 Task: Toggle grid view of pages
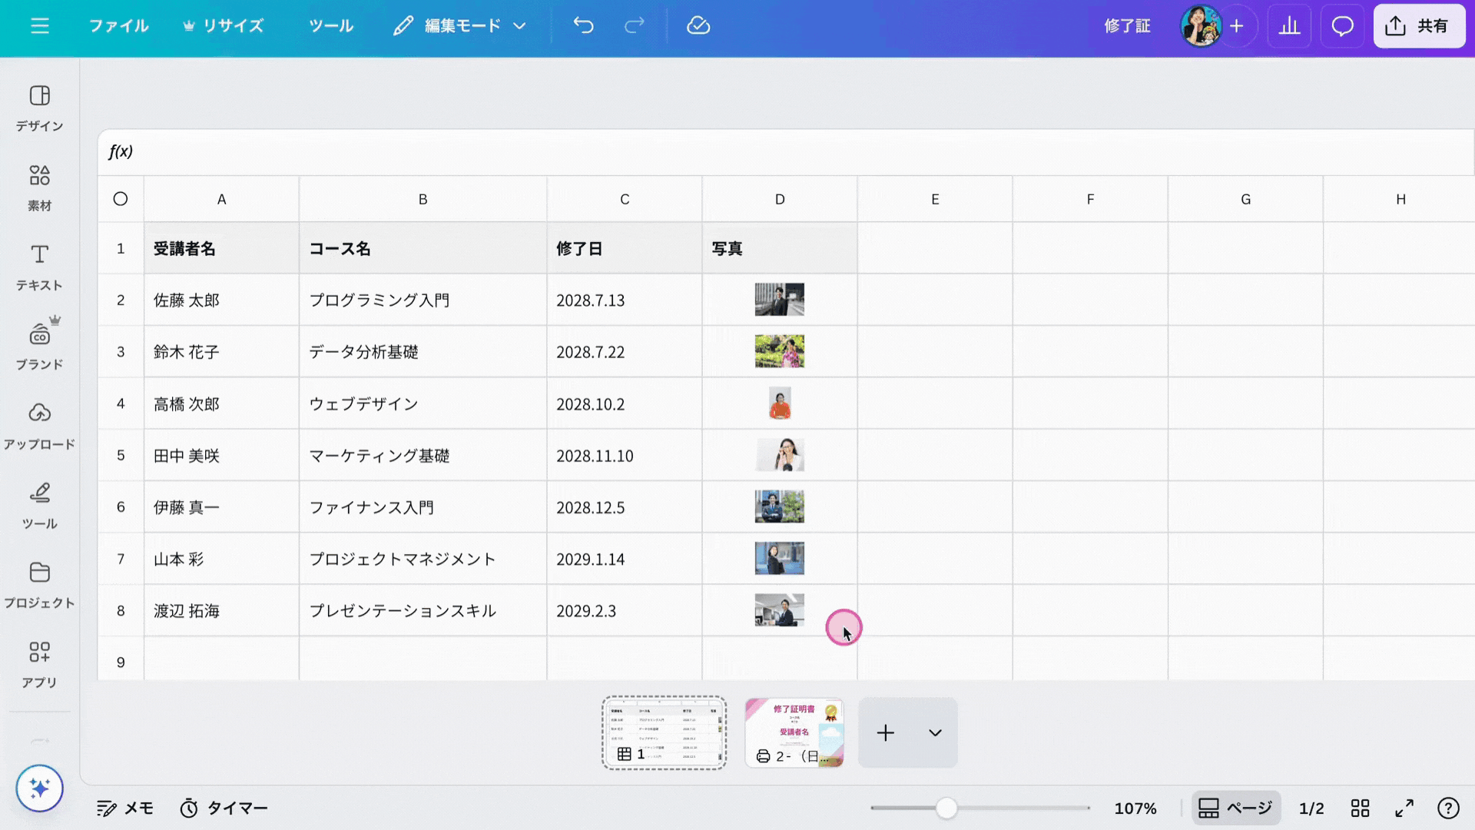click(x=1360, y=808)
